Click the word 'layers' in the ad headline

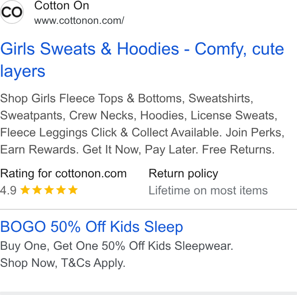coord(23,72)
